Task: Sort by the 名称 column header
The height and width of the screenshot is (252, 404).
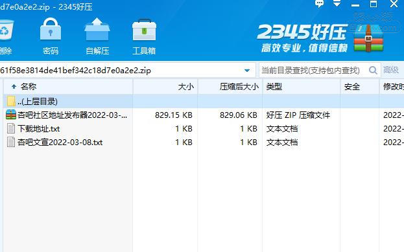Action: 68,87
